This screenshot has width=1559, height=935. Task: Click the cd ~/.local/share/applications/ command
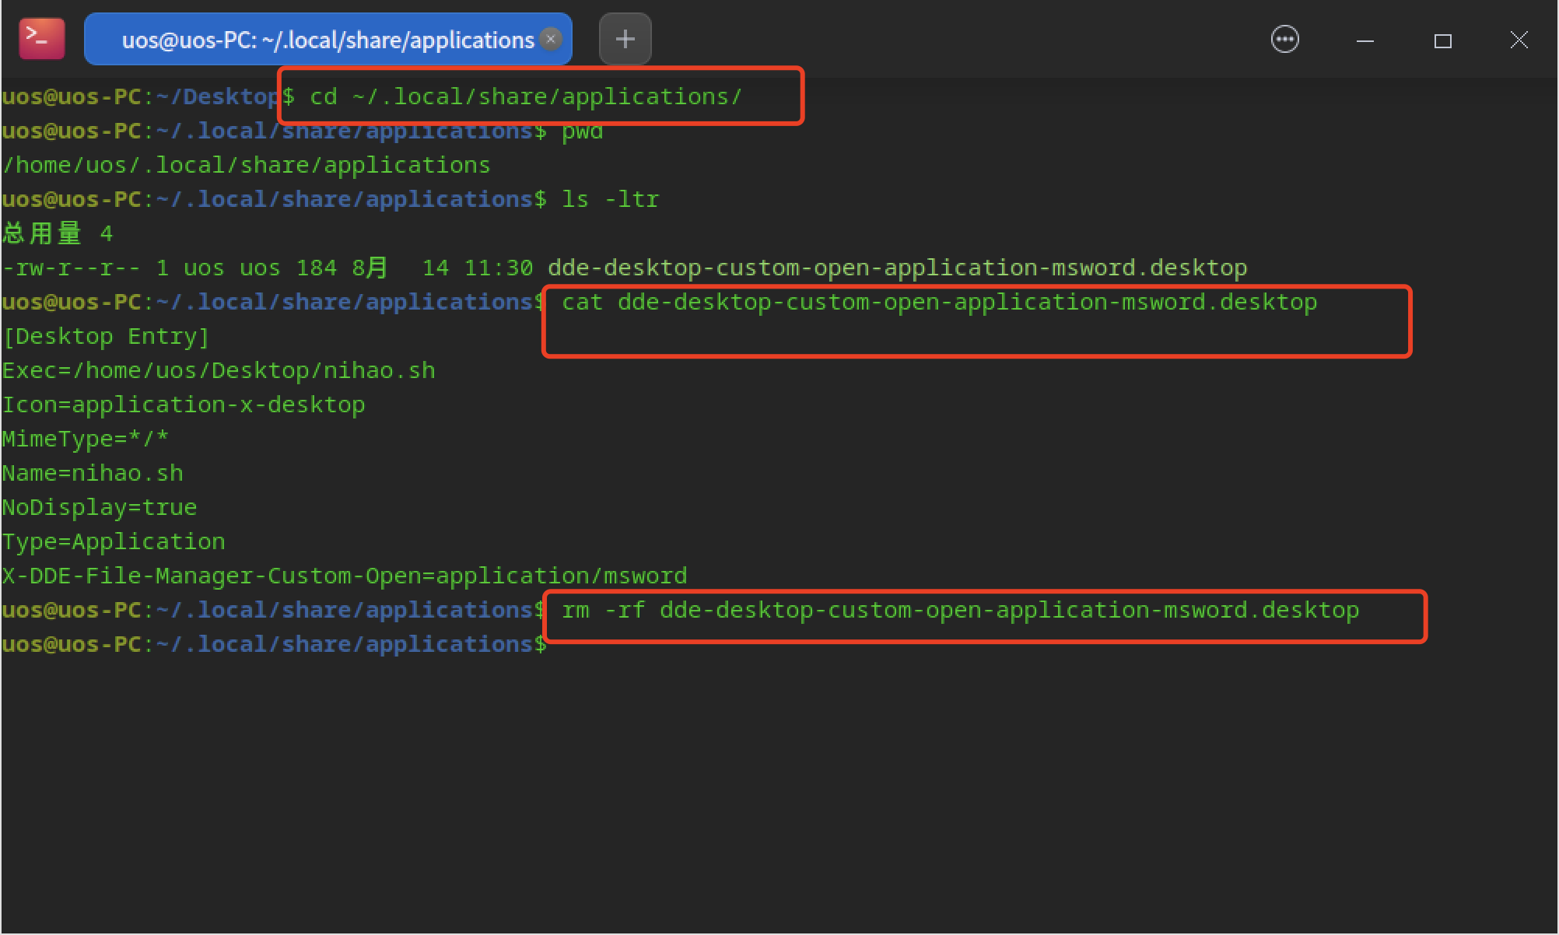point(525,96)
